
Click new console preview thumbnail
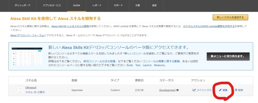[27, 56]
